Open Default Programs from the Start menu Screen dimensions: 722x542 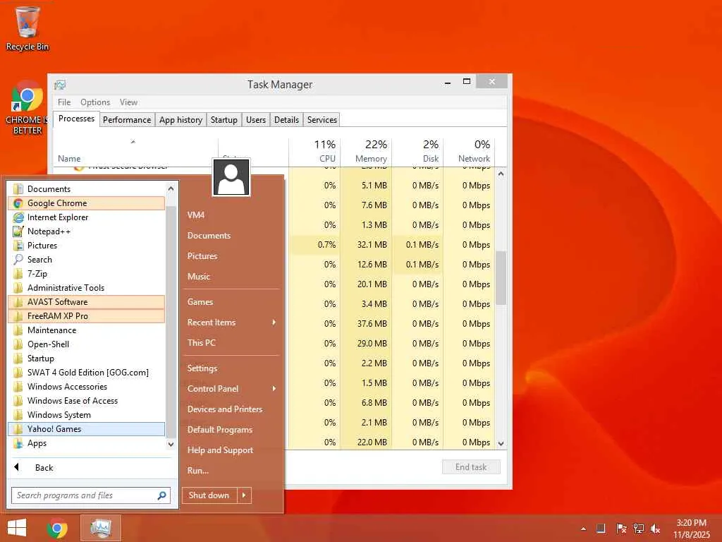tap(231, 430)
